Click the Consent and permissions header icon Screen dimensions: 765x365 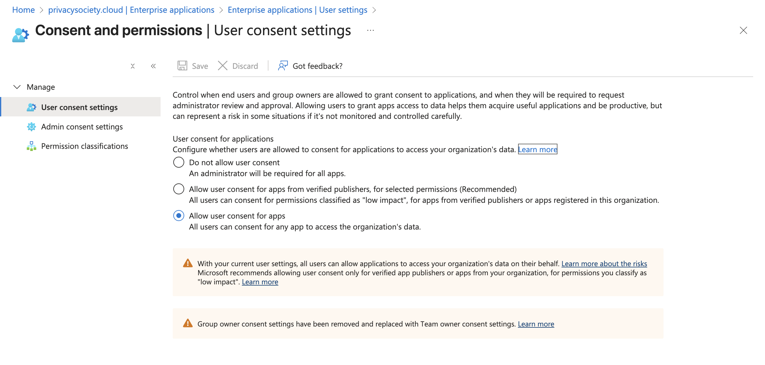[x=21, y=35]
